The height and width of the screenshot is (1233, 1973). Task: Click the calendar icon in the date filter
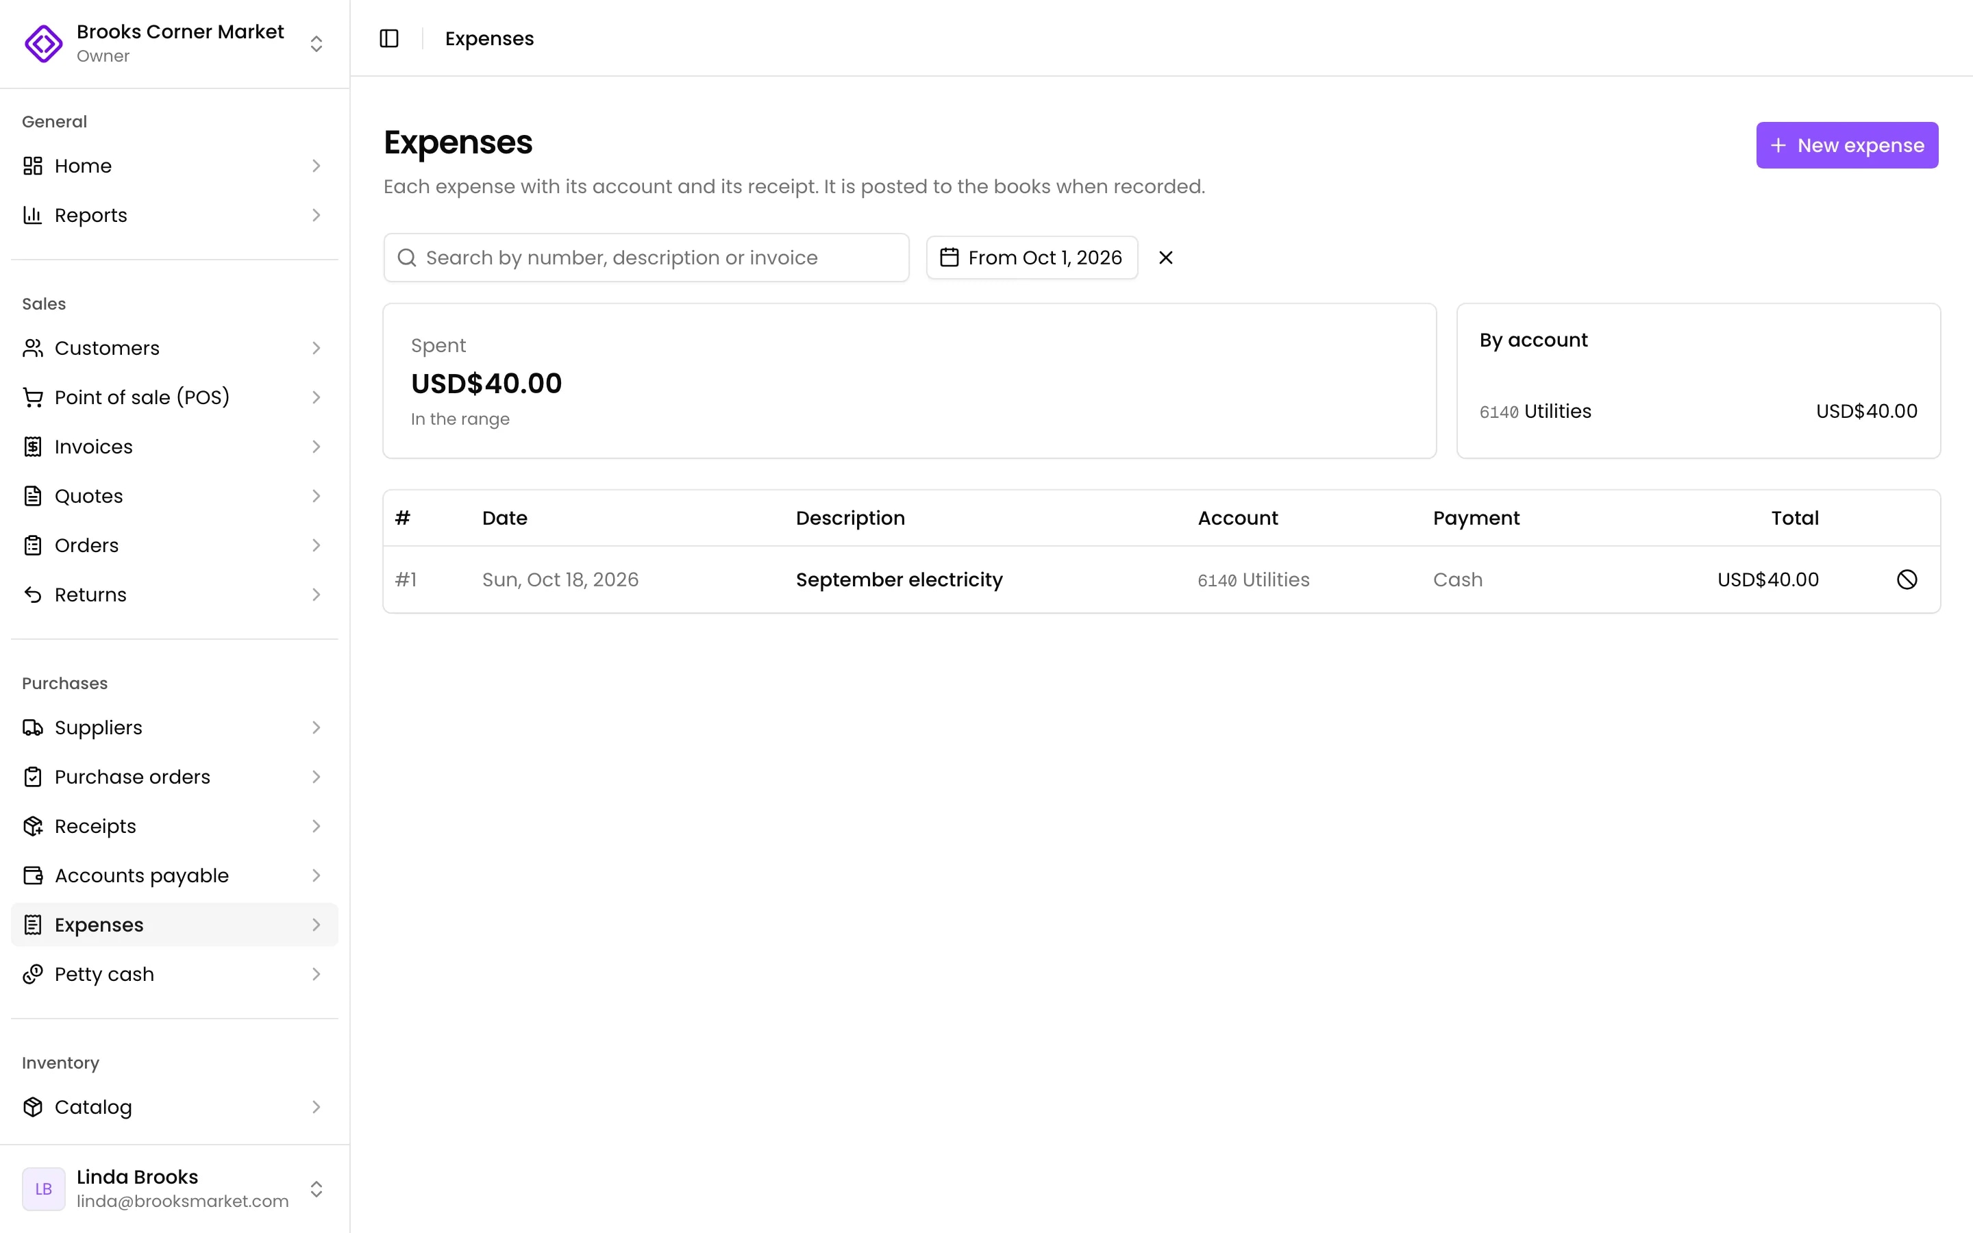tap(949, 258)
